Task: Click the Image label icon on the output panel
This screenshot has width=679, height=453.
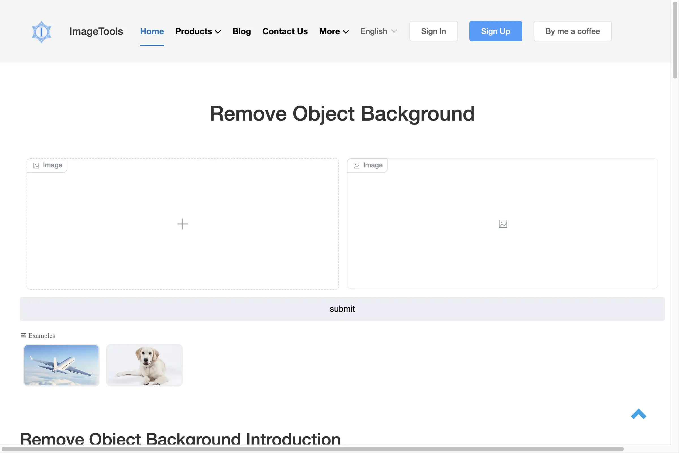Action: [356, 165]
